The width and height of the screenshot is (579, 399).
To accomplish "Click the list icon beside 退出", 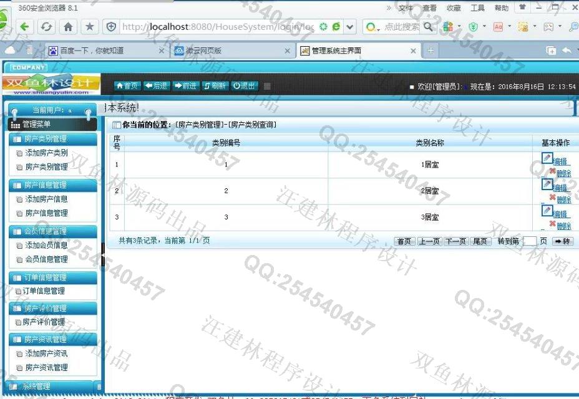I will [x=267, y=86].
